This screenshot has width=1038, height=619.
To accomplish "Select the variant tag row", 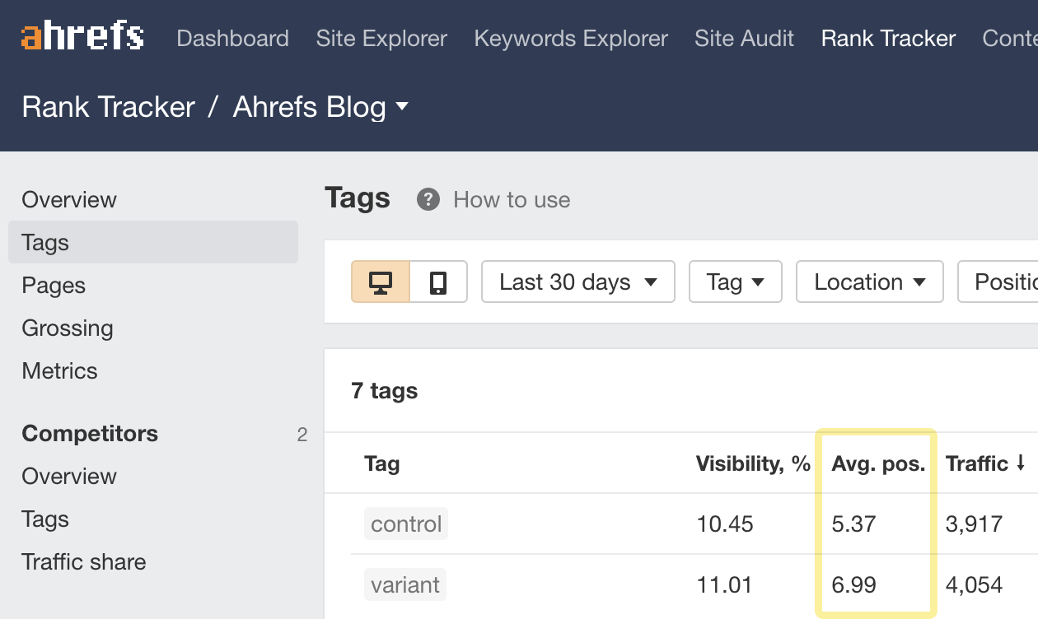I will 405,584.
